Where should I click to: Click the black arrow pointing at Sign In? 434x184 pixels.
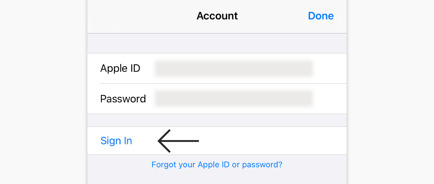(178, 141)
